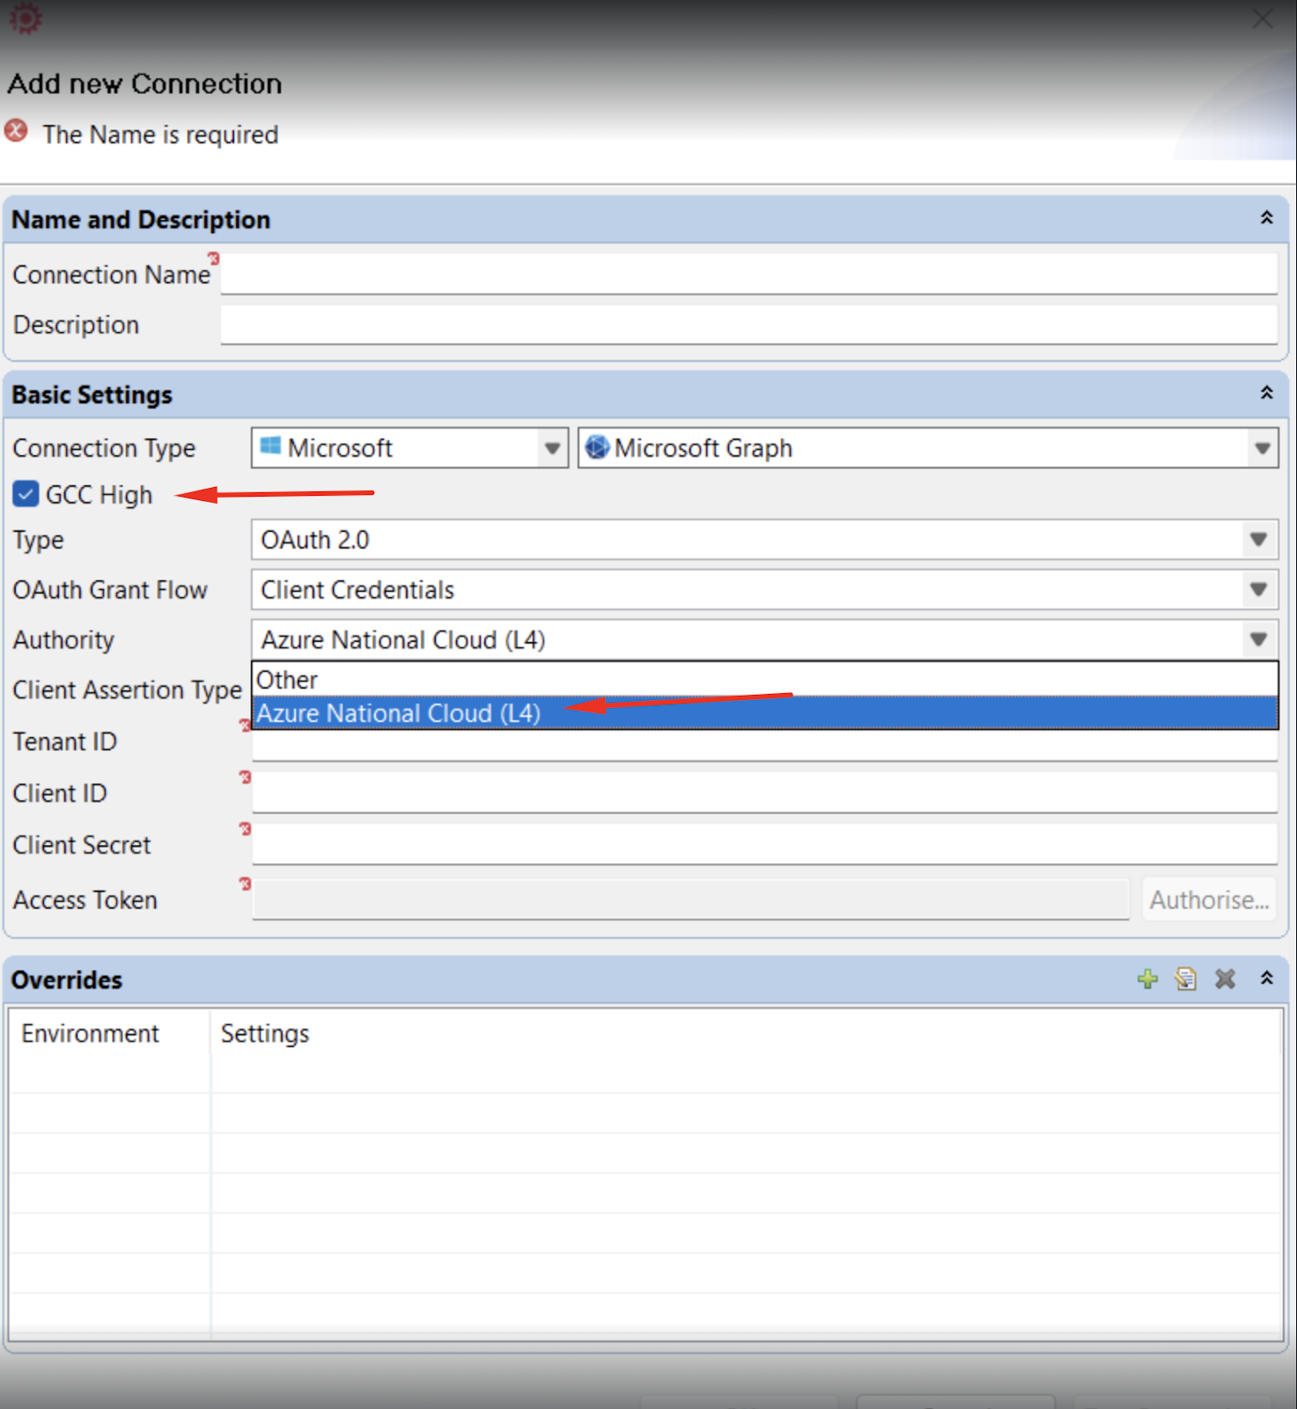This screenshot has width=1297, height=1409.
Task: Click the OAuth Grant Flow label
Action: 110,590
